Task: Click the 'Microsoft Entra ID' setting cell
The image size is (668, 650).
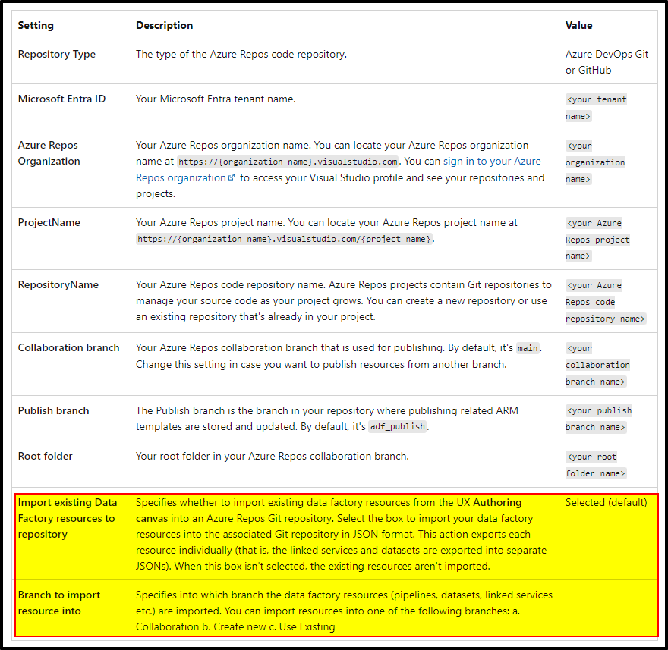Action: [61, 99]
